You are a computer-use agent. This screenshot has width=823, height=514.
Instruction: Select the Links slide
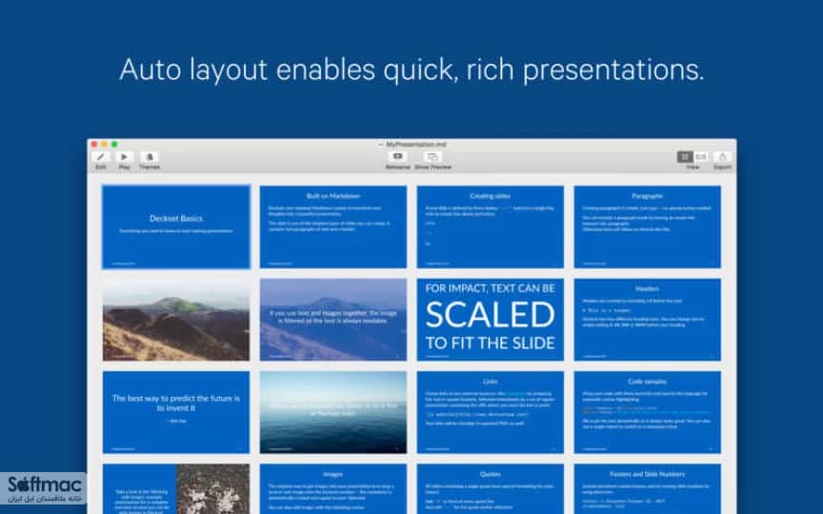pyautogui.click(x=491, y=412)
